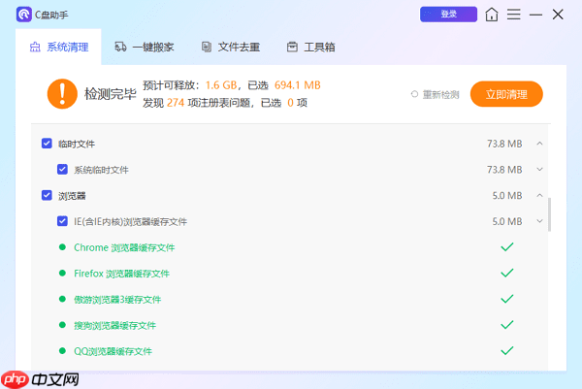Open the hamburger menu icon
This screenshot has height=389, width=582.
pos(514,15)
